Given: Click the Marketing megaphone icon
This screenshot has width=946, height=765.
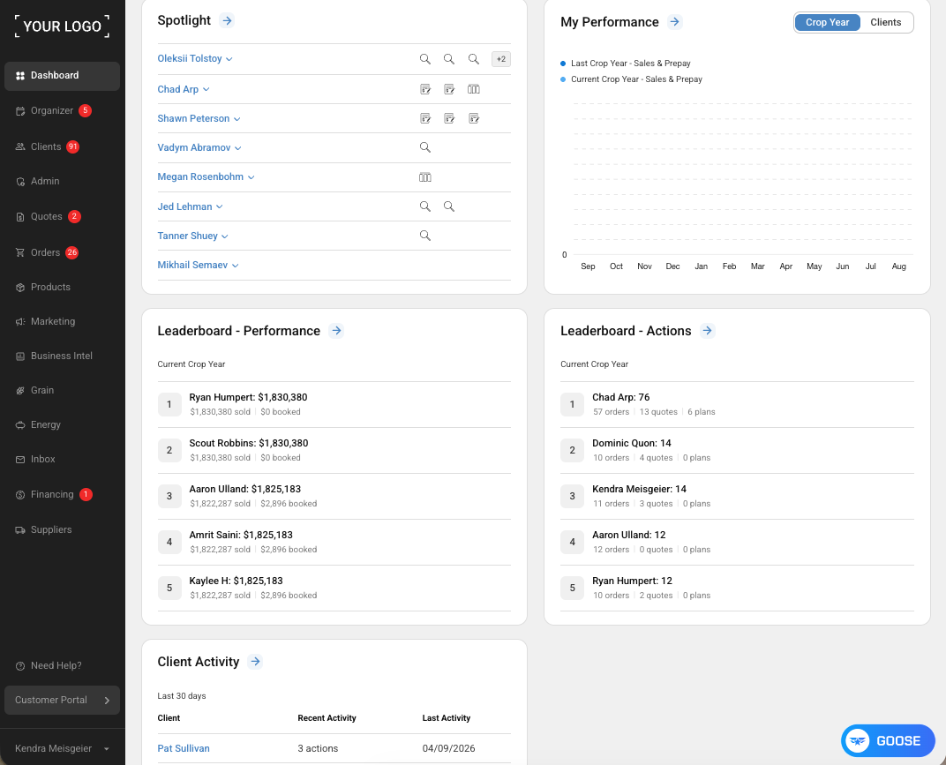Looking at the screenshot, I should (20, 321).
